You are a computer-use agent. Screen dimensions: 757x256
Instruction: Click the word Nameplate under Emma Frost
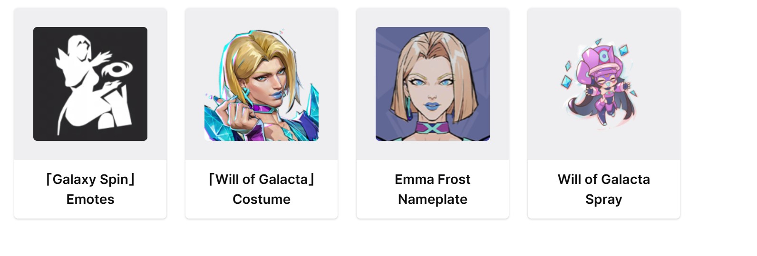433,199
